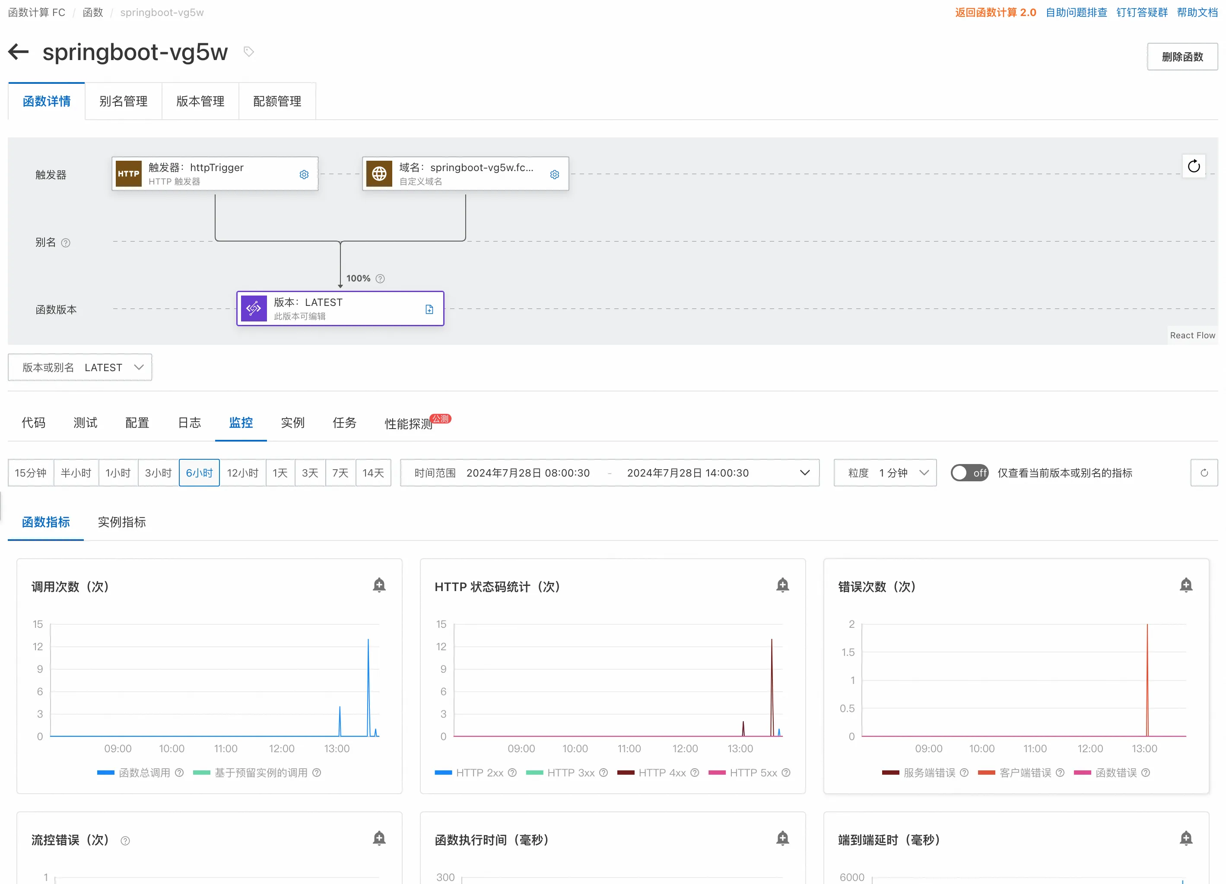Toggle HTTP 4xx legend series
The height and width of the screenshot is (884, 1226).
click(x=652, y=773)
